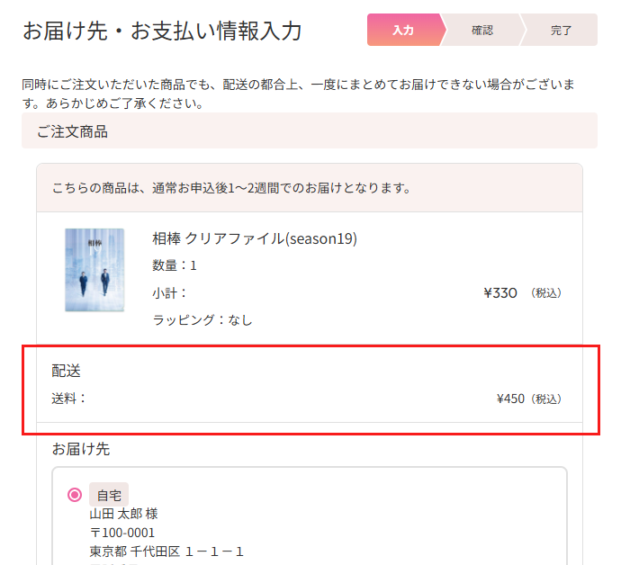
Task: Click the ご注文商品 section header
Action: [72, 131]
